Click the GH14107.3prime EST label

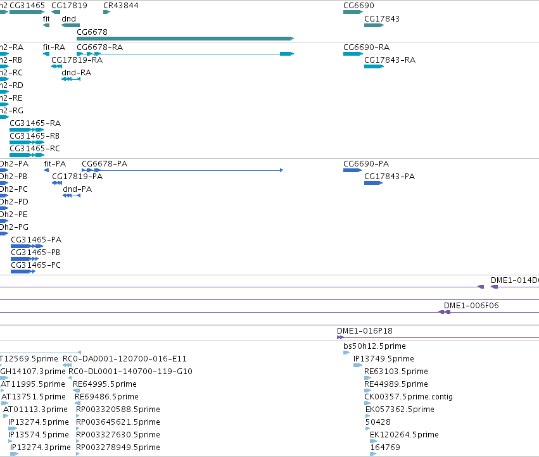[33, 372]
